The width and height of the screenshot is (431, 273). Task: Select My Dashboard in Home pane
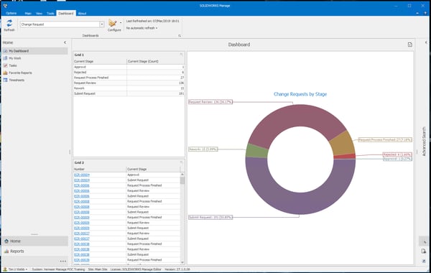tap(35, 51)
